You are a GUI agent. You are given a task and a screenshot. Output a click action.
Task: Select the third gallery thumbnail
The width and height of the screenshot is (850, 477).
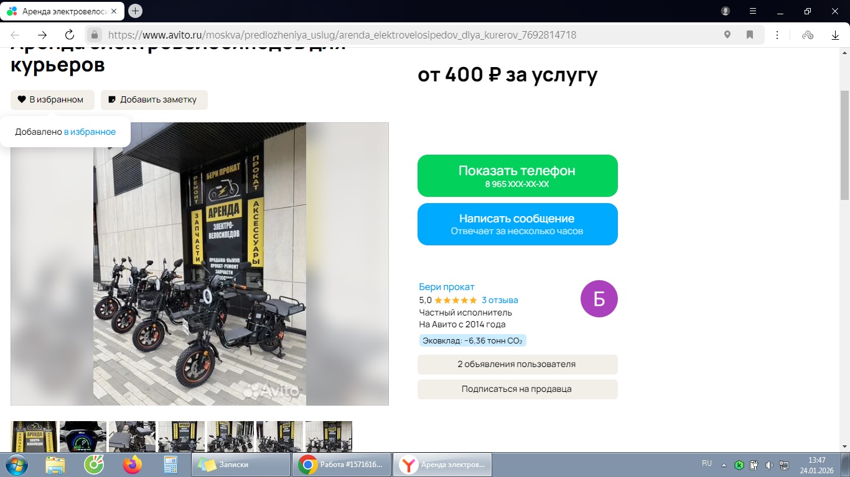click(x=133, y=436)
